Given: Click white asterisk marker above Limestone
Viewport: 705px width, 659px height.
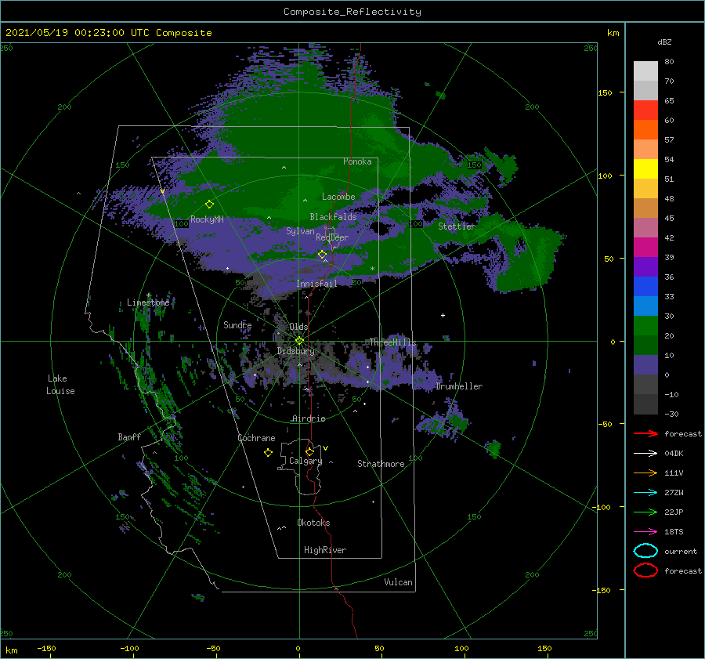Looking at the screenshot, I should 148,295.
